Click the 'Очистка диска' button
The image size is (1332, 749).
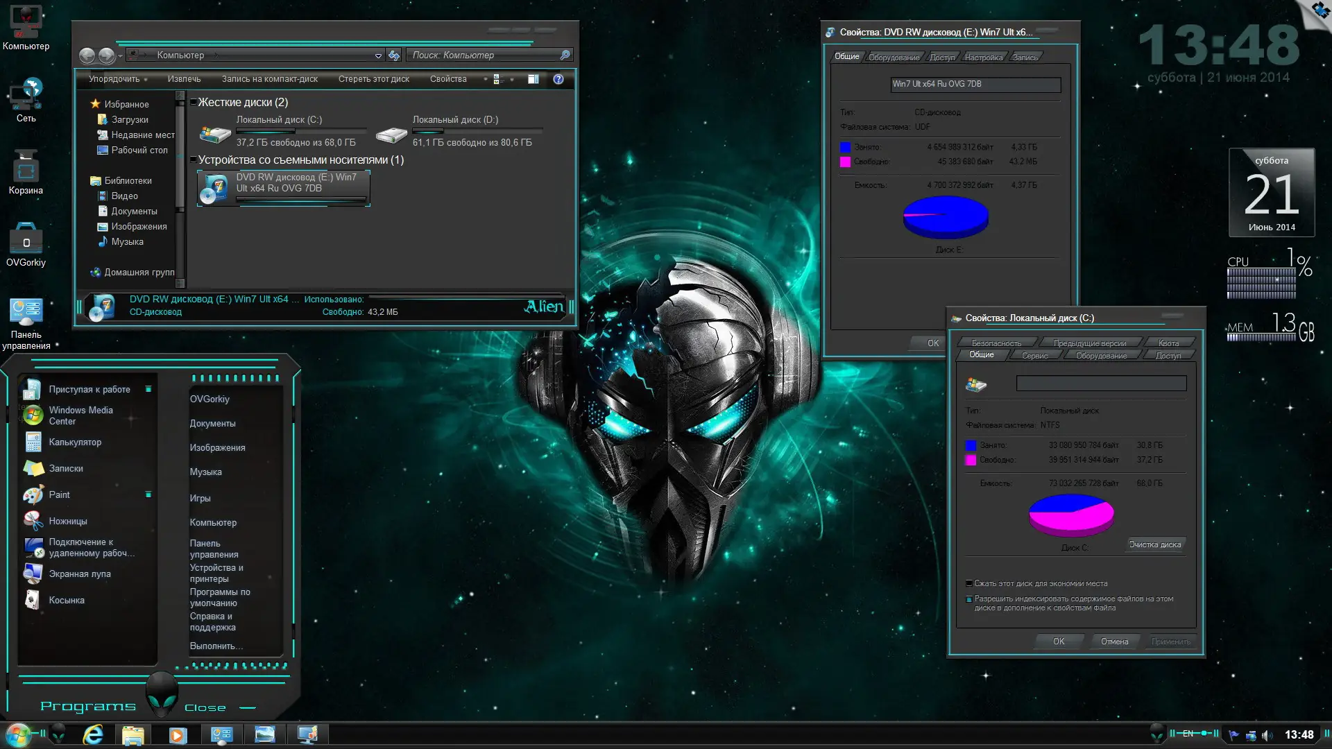click(1154, 545)
